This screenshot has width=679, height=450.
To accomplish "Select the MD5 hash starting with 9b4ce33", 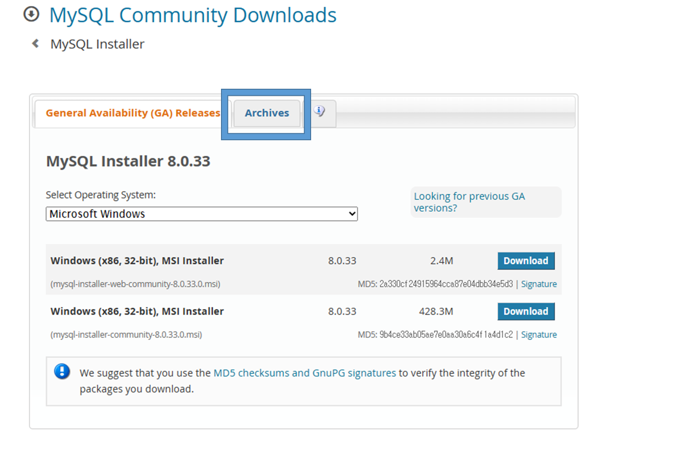I will (446, 335).
